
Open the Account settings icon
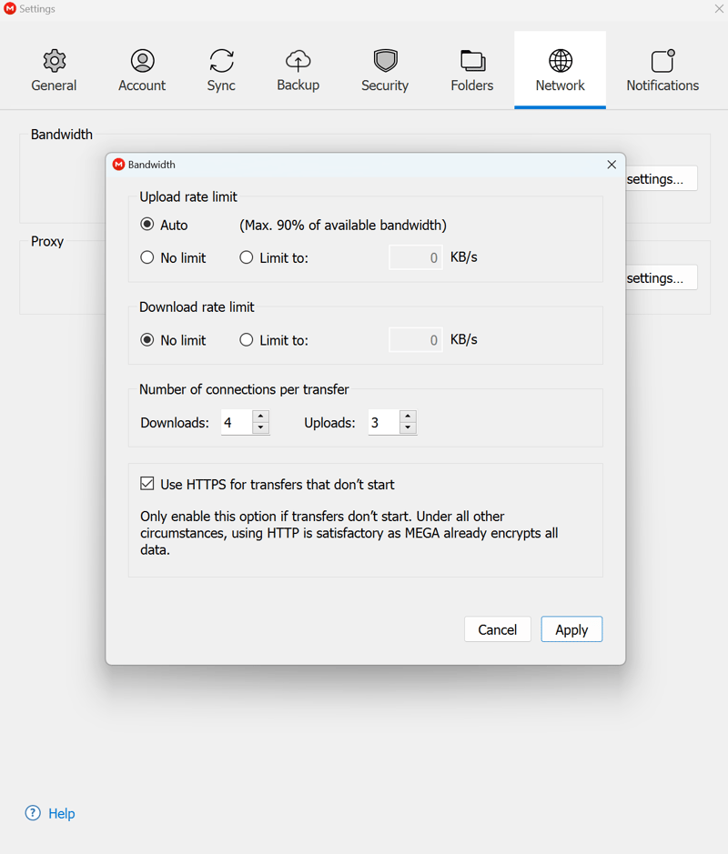tap(142, 61)
